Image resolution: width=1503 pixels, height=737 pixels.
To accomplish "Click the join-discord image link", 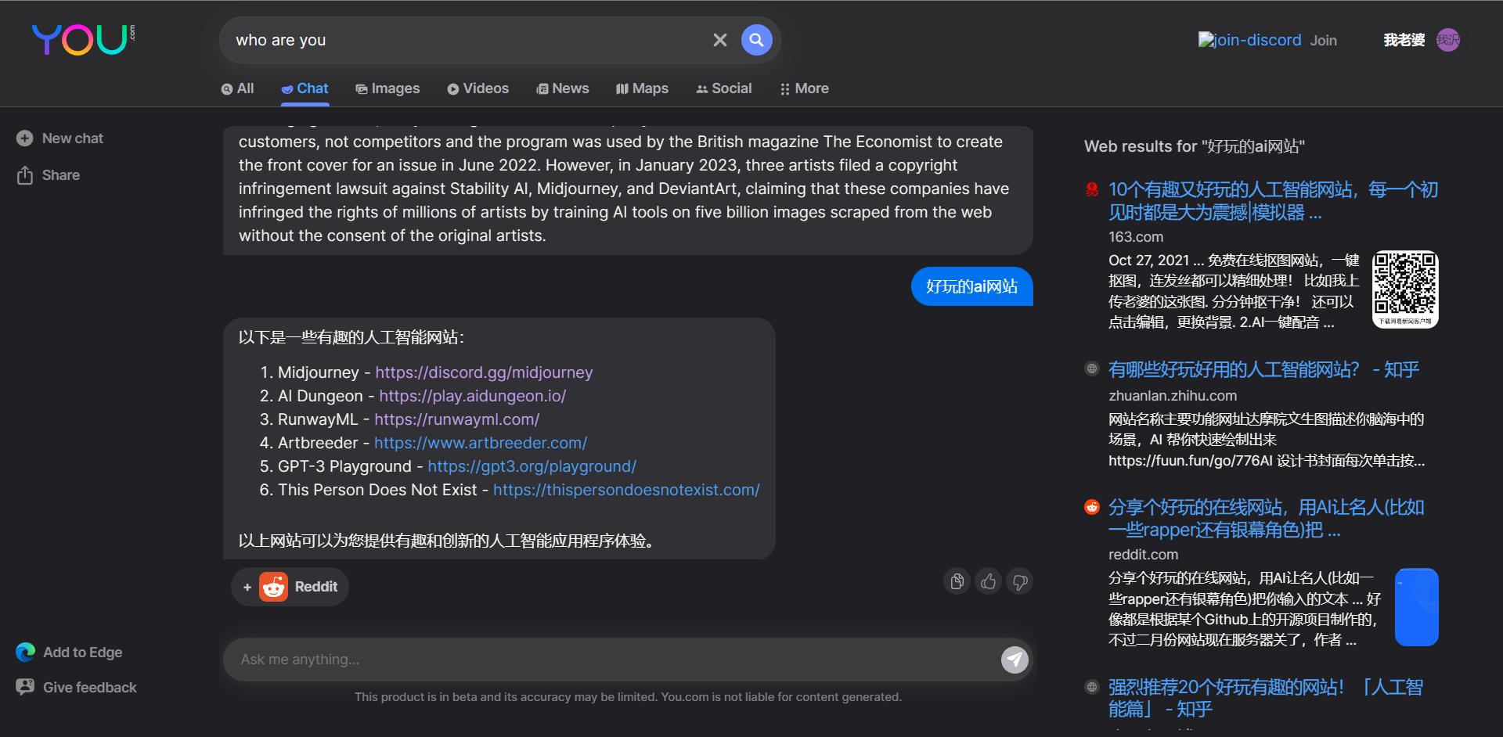I will pyautogui.click(x=1249, y=40).
